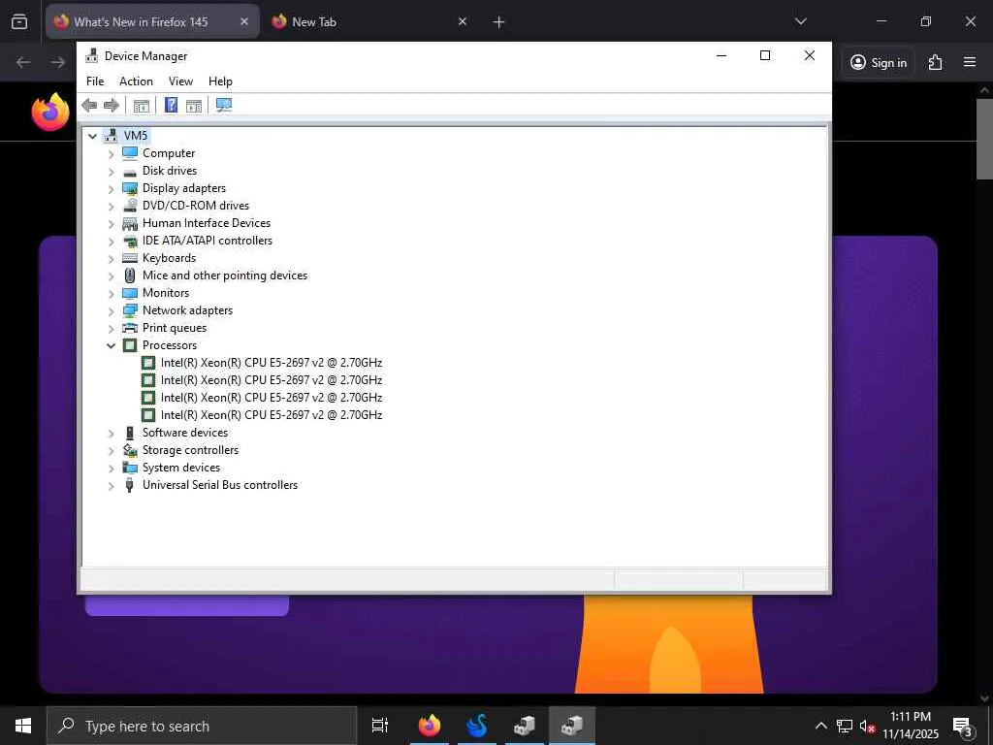Open the list all tabs dropdown arrow
This screenshot has height=745, width=993.
coord(800,21)
